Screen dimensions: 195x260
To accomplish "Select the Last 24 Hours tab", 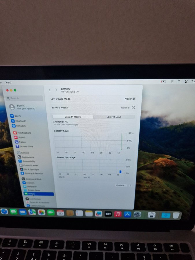I will [x=73, y=117].
